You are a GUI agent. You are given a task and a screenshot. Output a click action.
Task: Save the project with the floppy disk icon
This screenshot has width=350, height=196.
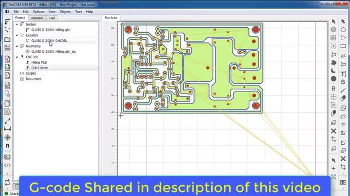point(7,47)
